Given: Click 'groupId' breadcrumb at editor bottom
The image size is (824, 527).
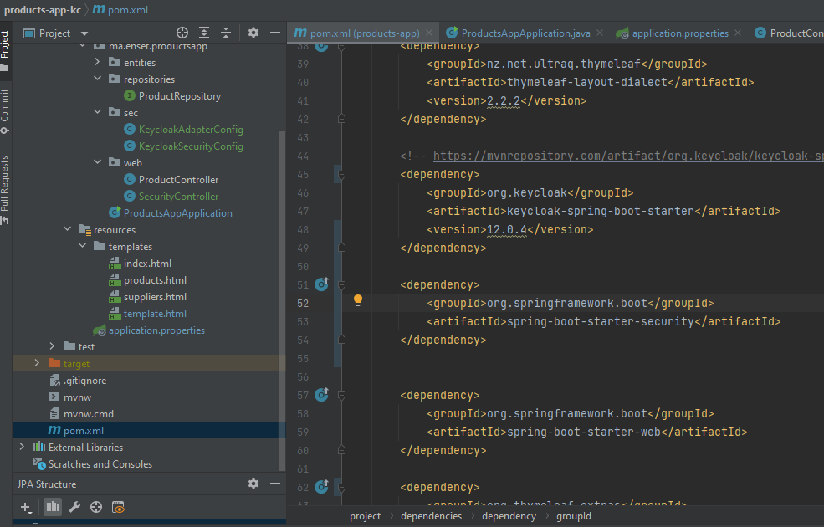Looking at the screenshot, I should tap(574, 516).
